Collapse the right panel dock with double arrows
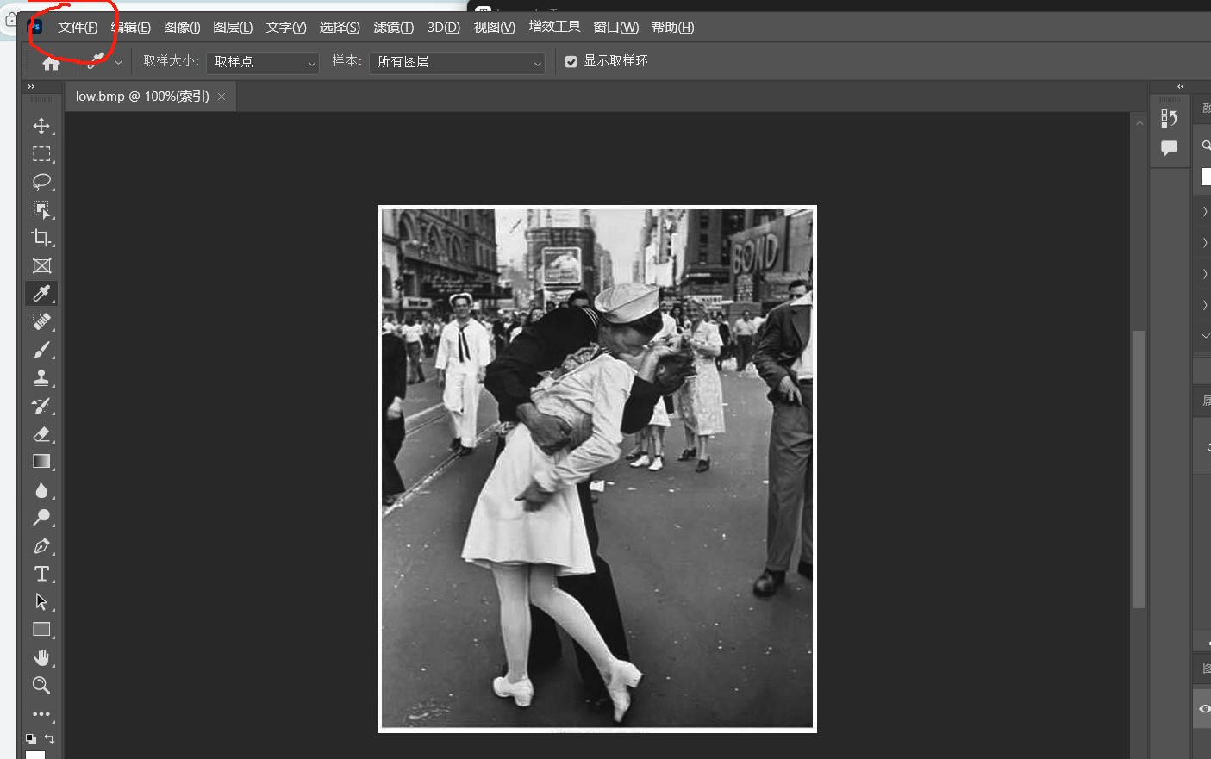1211x759 pixels. (1180, 86)
